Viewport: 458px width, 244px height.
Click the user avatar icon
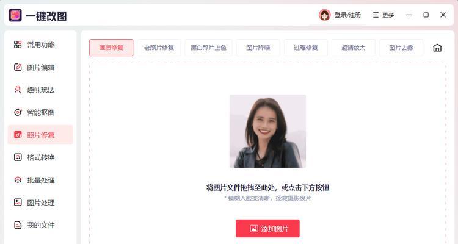click(324, 15)
